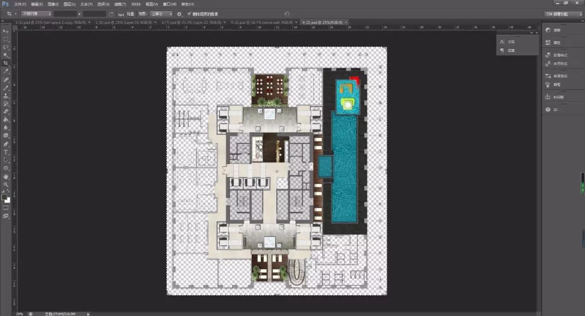Select the Pen tool
The height and width of the screenshot is (316, 585).
6,144
